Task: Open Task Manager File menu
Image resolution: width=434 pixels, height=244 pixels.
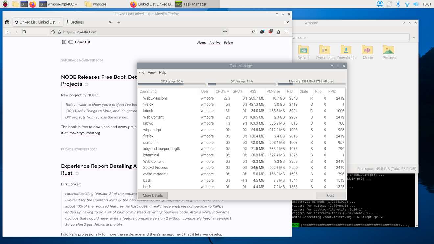Action: click(141, 72)
